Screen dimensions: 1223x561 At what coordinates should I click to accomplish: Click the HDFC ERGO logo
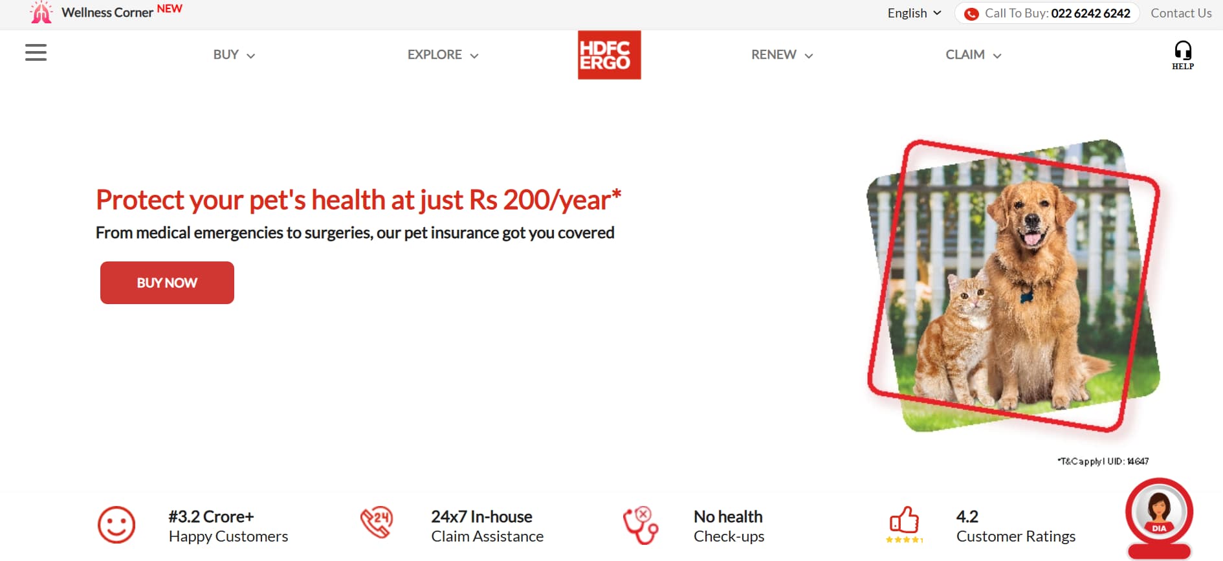pyautogui.click(x=609, y=55)
